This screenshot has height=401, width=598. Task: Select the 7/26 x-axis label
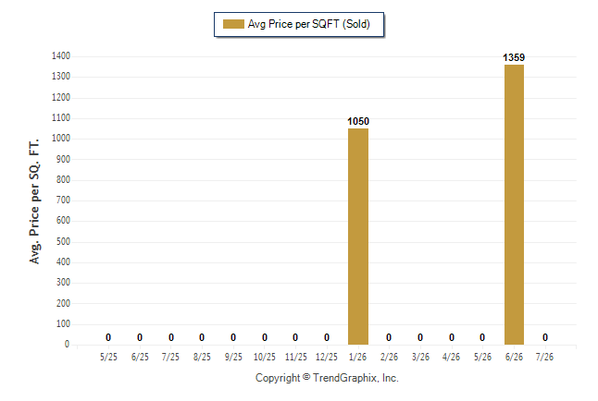pos(544,357)
